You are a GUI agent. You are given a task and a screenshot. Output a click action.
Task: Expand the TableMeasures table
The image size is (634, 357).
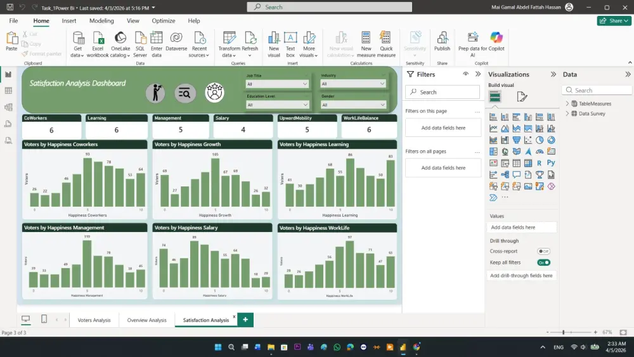[567, 104]
